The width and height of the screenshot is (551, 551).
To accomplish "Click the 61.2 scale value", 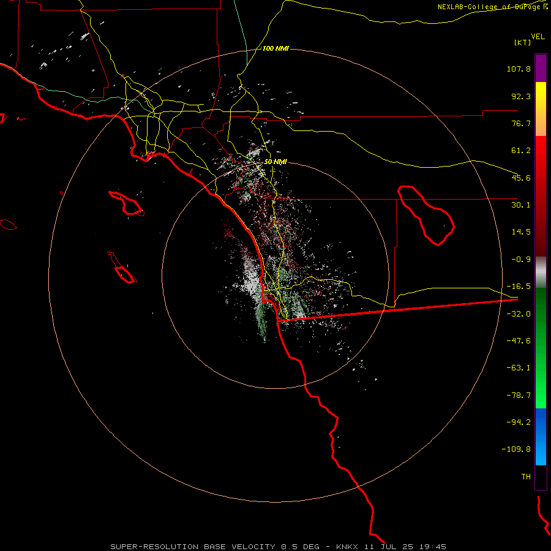I will [521, 151].
